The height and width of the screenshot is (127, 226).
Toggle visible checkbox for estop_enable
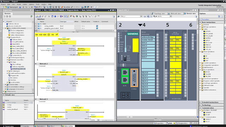tap(97, 26)
